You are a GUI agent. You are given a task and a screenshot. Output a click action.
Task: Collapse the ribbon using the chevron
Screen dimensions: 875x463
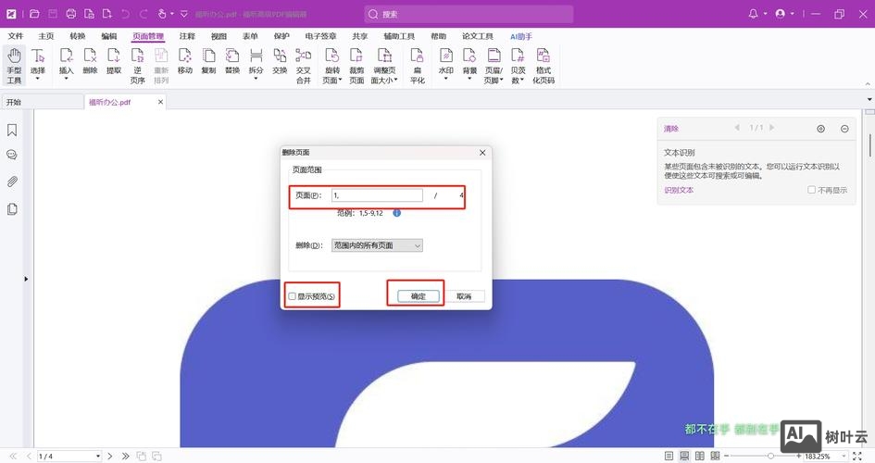point(868,83)
